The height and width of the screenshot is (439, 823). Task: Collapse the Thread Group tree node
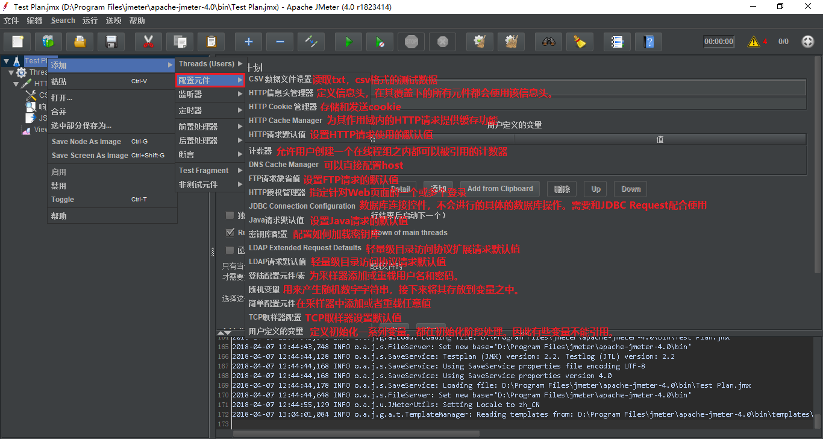[x=11, y=72]
